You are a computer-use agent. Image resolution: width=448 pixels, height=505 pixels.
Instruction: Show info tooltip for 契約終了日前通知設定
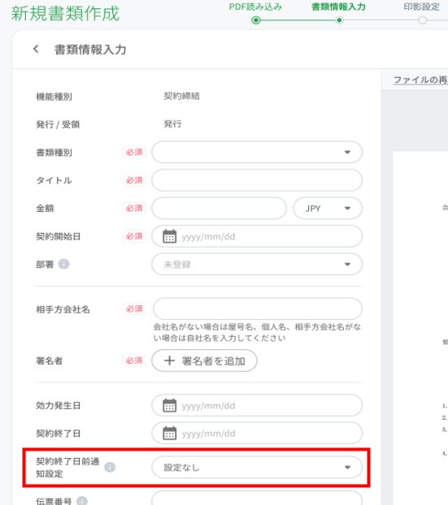(110, 467)
